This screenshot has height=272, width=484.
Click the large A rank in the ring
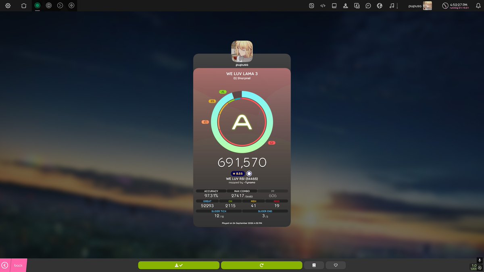(x=242, y=122)
